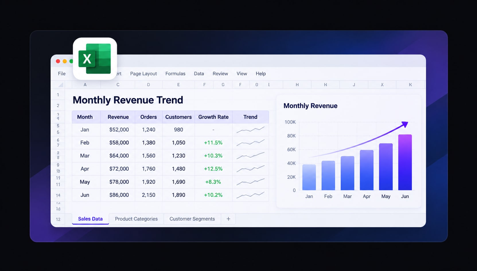Click the Jan sparkline in Trend column
The image size is (477, 271).
click(250, 130)
